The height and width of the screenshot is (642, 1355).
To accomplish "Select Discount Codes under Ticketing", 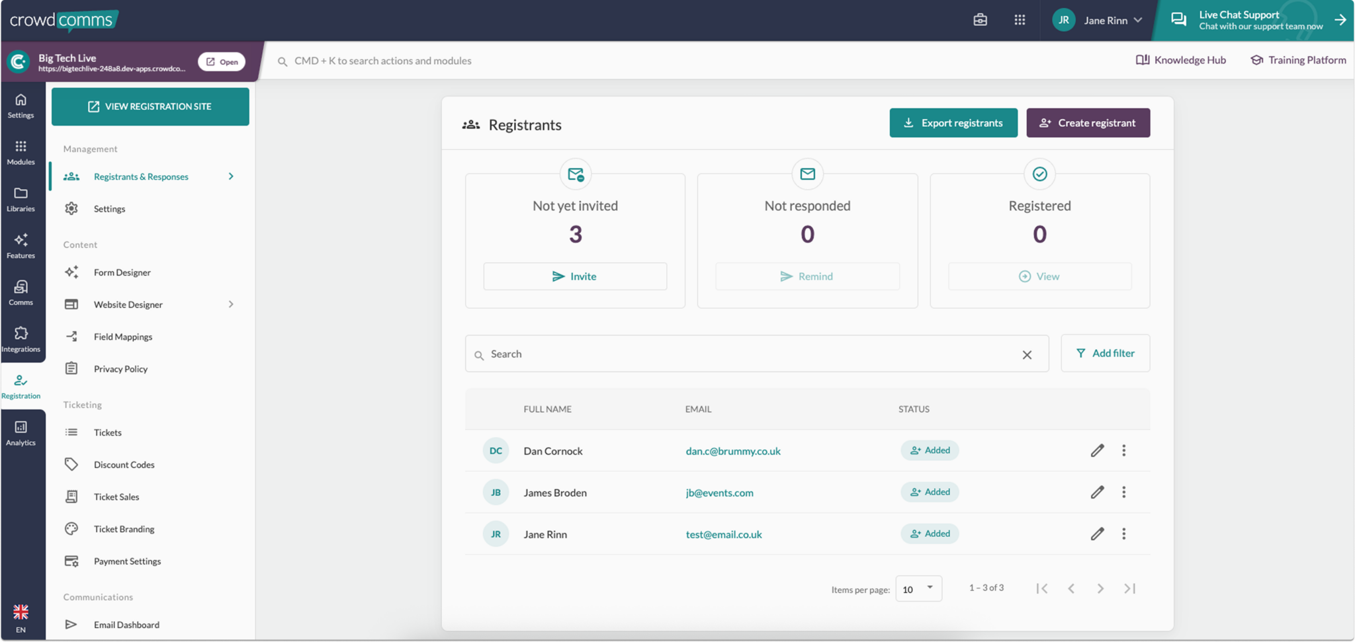I will [124, 465].
